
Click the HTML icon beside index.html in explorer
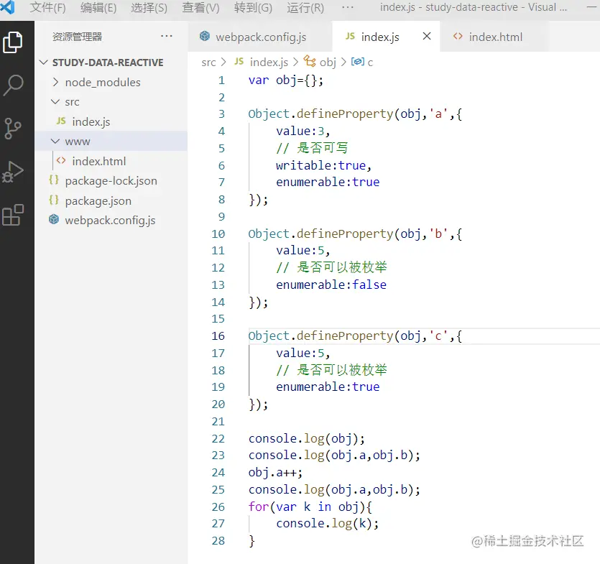[x=61, y=161]
